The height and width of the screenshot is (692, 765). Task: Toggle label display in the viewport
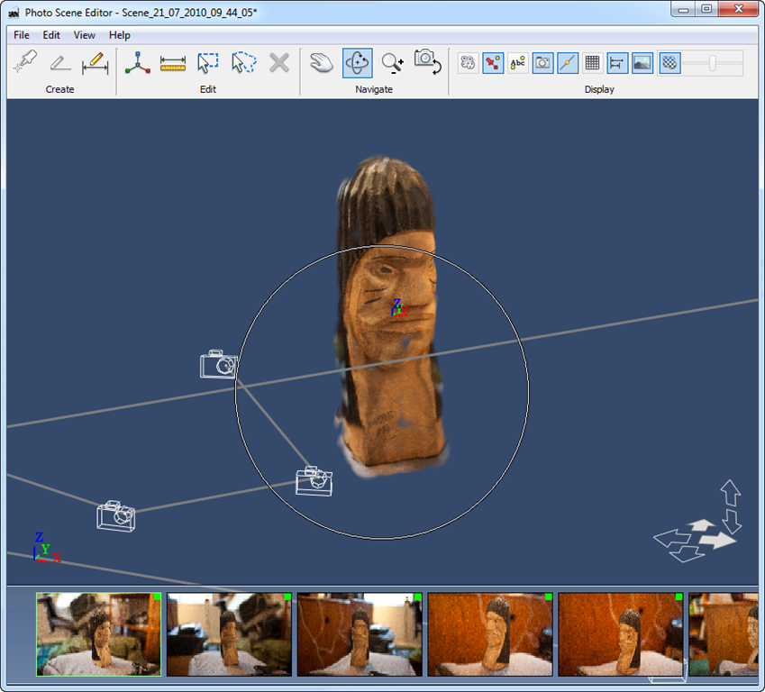coord(517,62)
